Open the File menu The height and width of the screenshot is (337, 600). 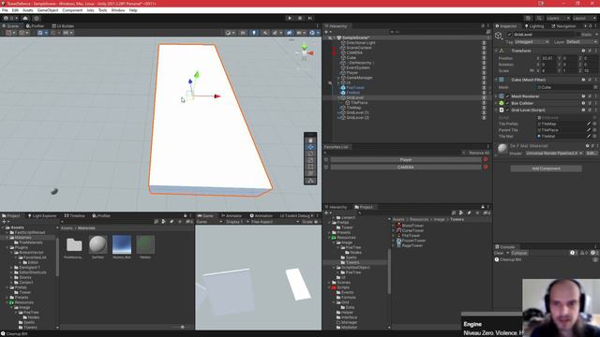tap(5, 10)
